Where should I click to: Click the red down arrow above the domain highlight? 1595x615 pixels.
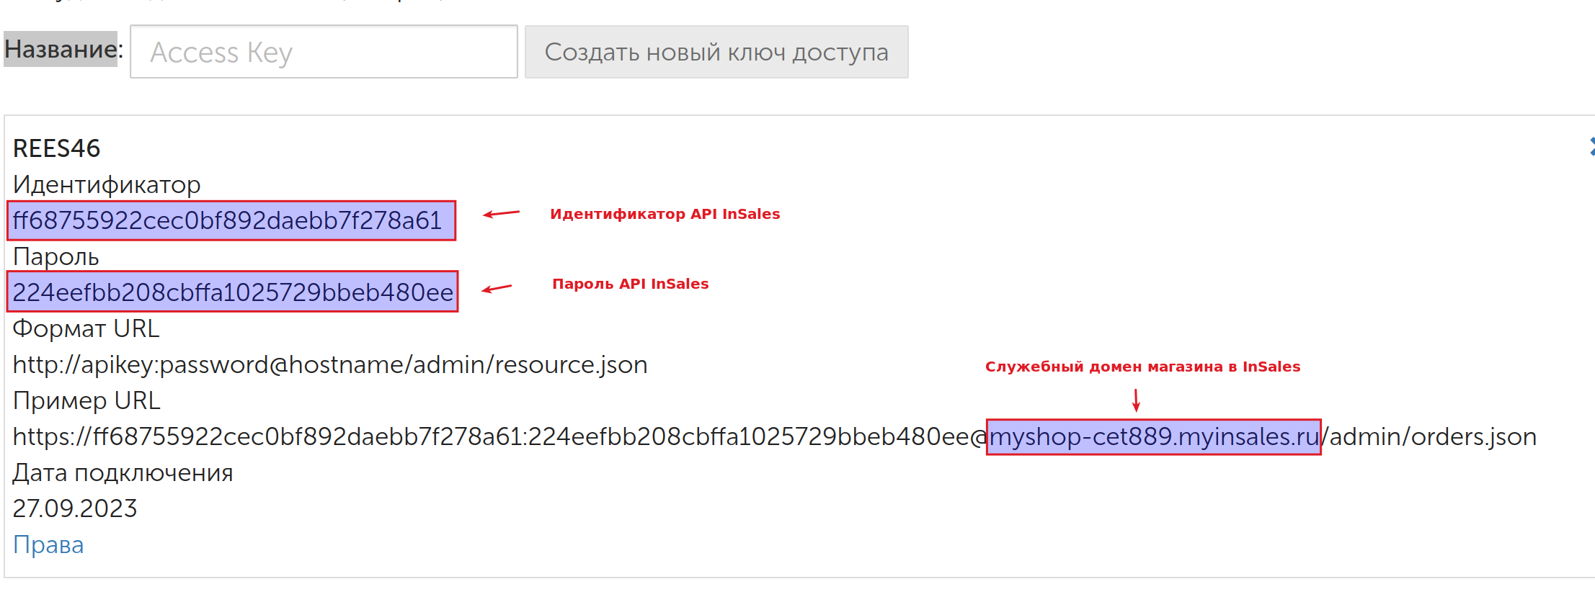[1137, 400]
